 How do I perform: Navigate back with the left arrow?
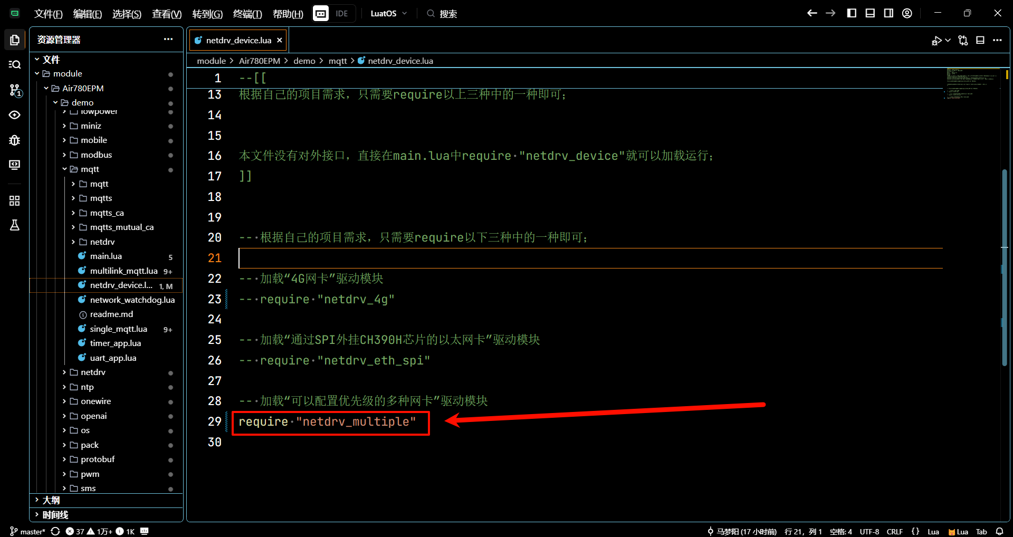click(x=812, y=13)
